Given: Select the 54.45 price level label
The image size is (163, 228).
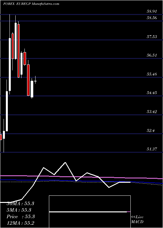Looking at the screenshot, I should point(152,93).
